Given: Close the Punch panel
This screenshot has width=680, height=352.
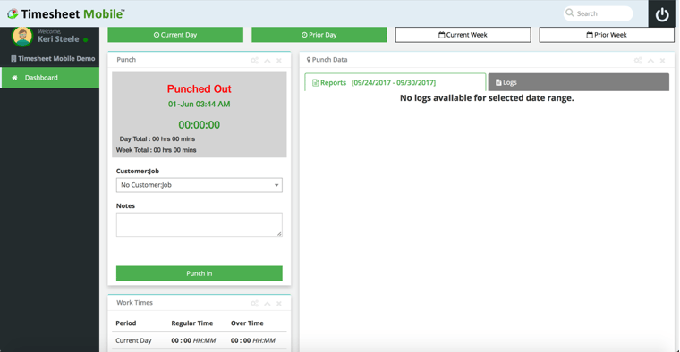Looking at the screenshot, I should 279,61.
